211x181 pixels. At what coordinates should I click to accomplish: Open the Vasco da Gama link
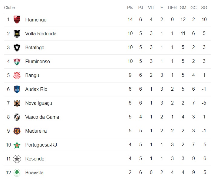pos(42,117)
